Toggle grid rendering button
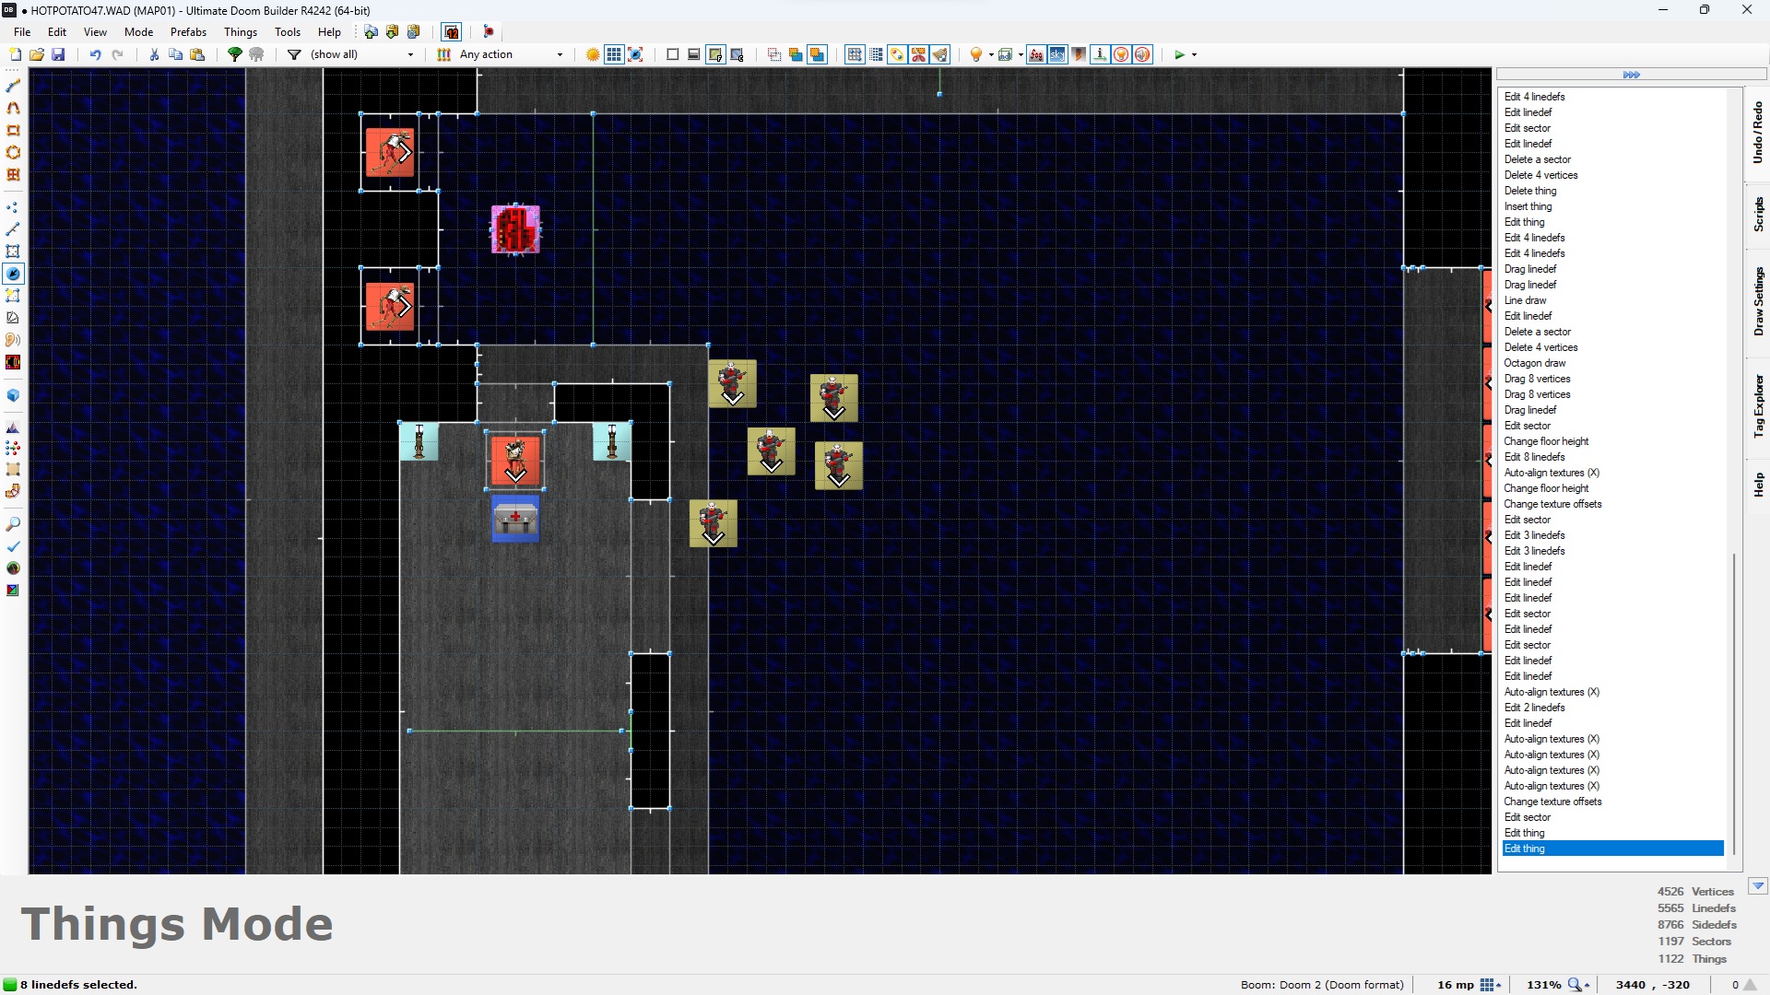This screenshot has height=995, width=1770. point(614,55)
